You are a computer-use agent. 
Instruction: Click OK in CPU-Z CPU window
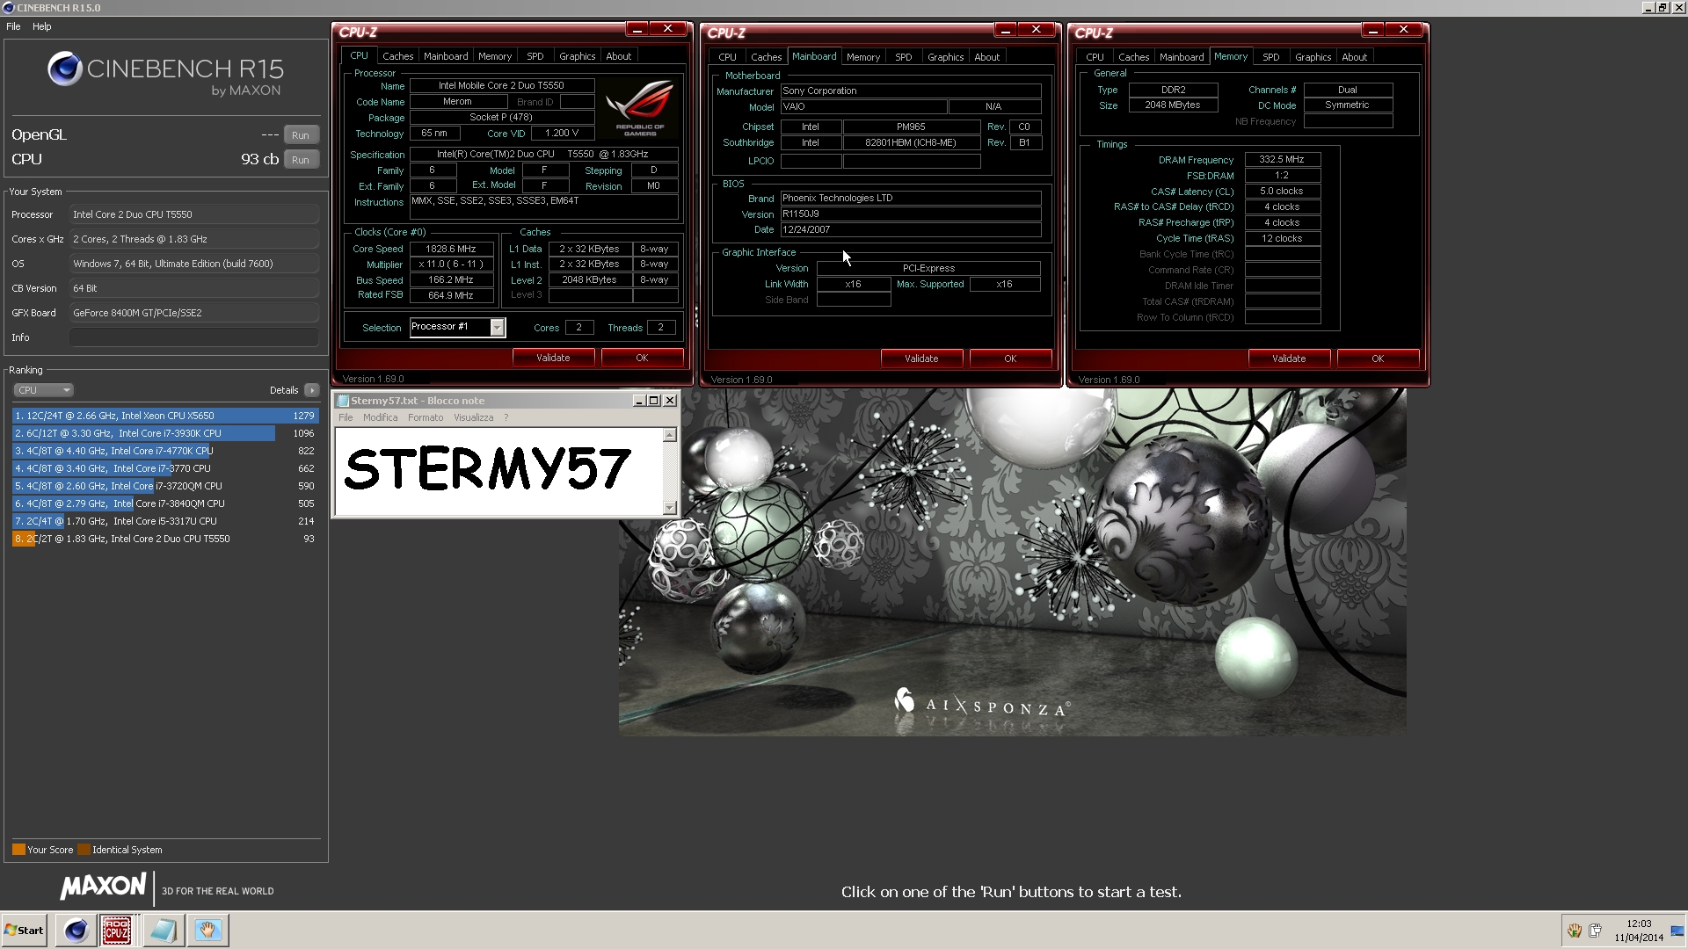[642, 358]
